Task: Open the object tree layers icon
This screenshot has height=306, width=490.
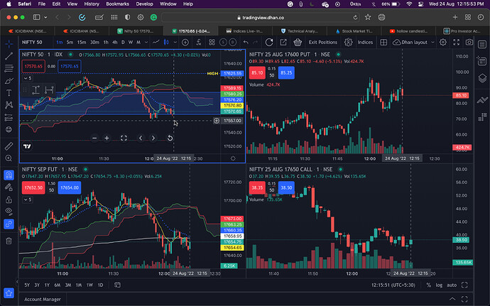Action: [482, 78]
